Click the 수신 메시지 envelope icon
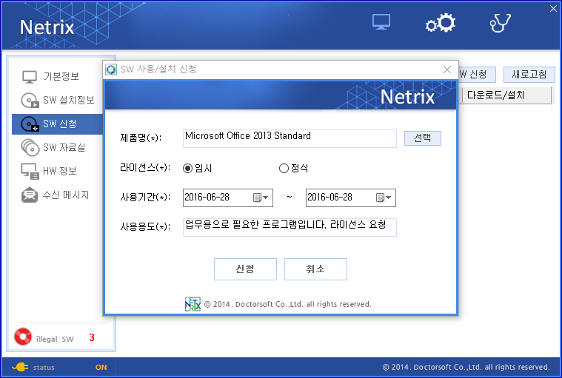Viewport: 562px width, 378px height. [30, 195]
